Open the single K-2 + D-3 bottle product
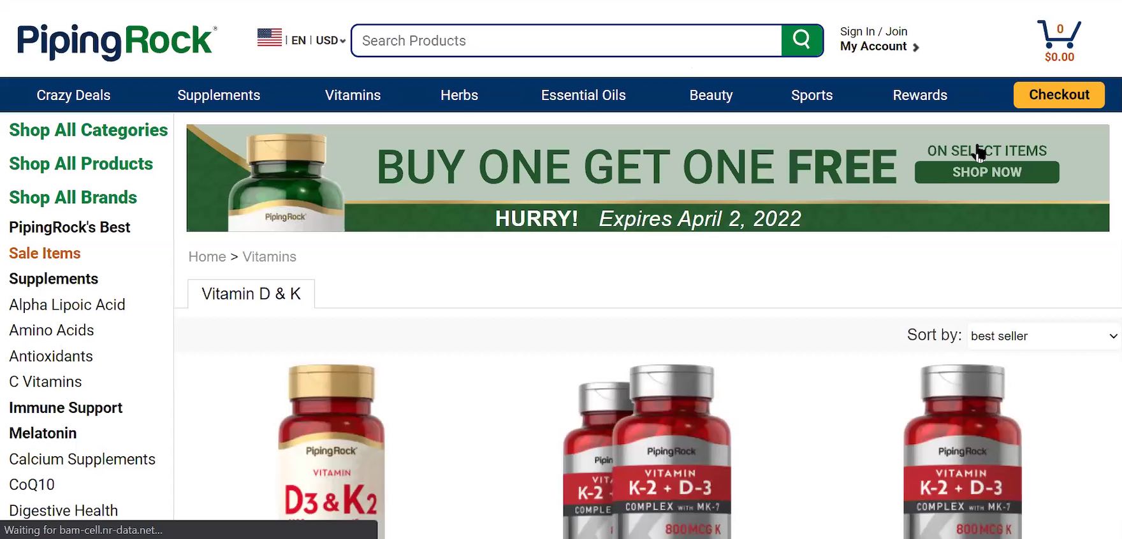Viewport: 1122px width, 539px height. tap(962, 451)
